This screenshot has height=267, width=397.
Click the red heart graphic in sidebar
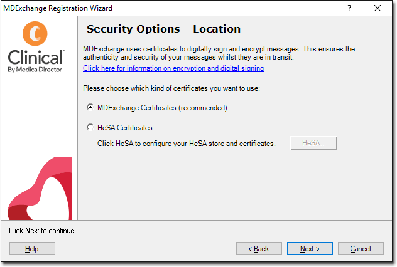(x=40, y=189)
